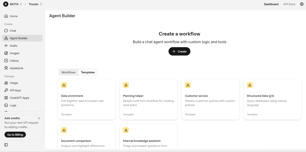The width and height of the screenshot is (306, 152).
Task: Open the API Docs link
Action: coord(289,4)
